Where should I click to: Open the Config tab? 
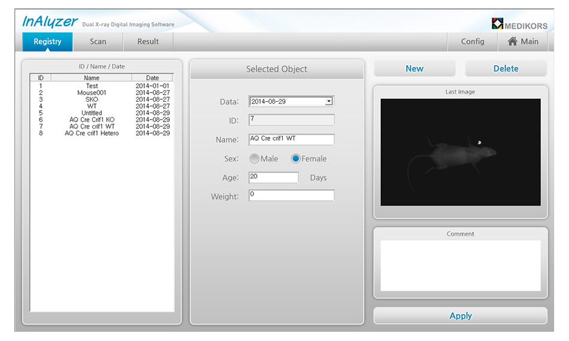tap(473, 42)
